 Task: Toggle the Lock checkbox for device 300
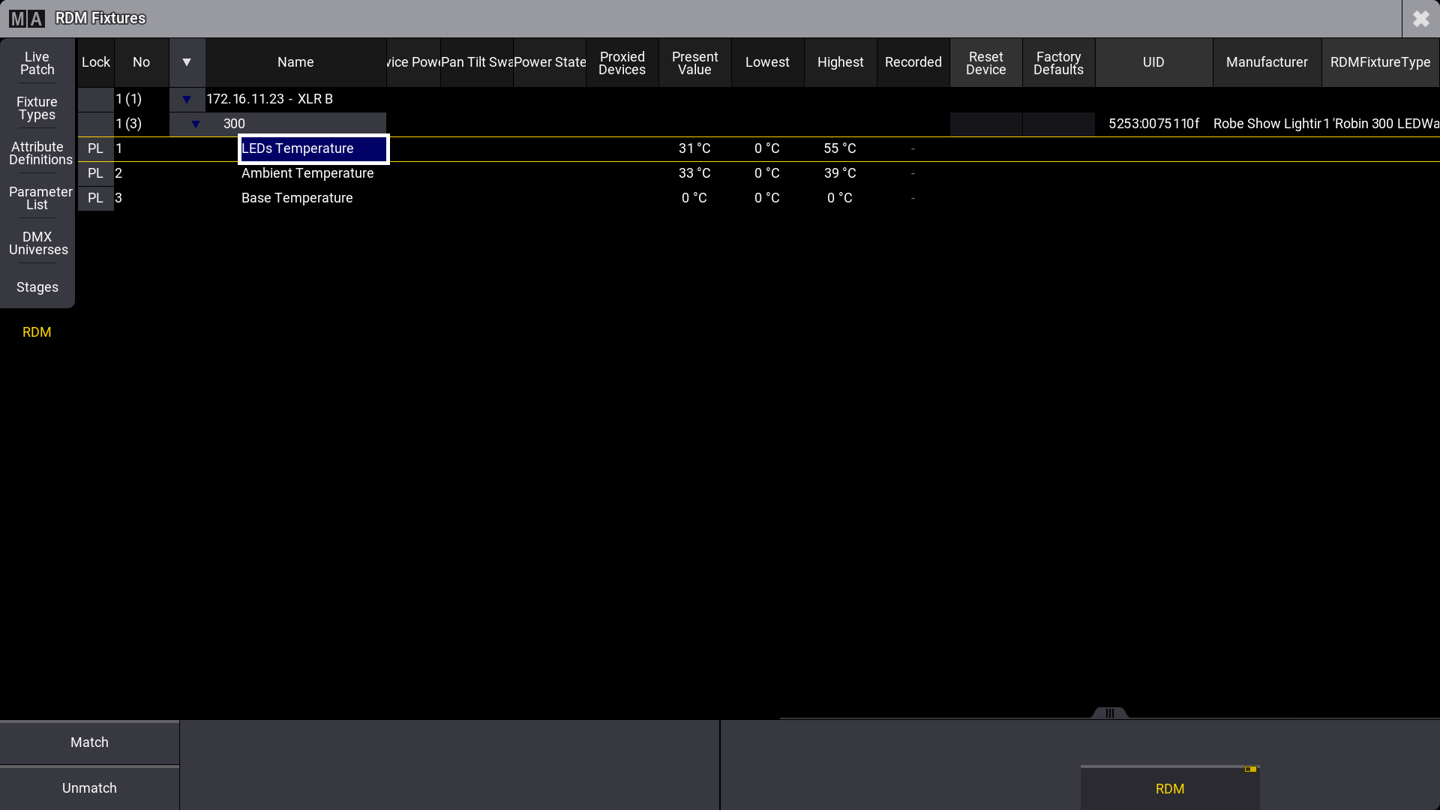pyautogui.click(x=95, y=124)
